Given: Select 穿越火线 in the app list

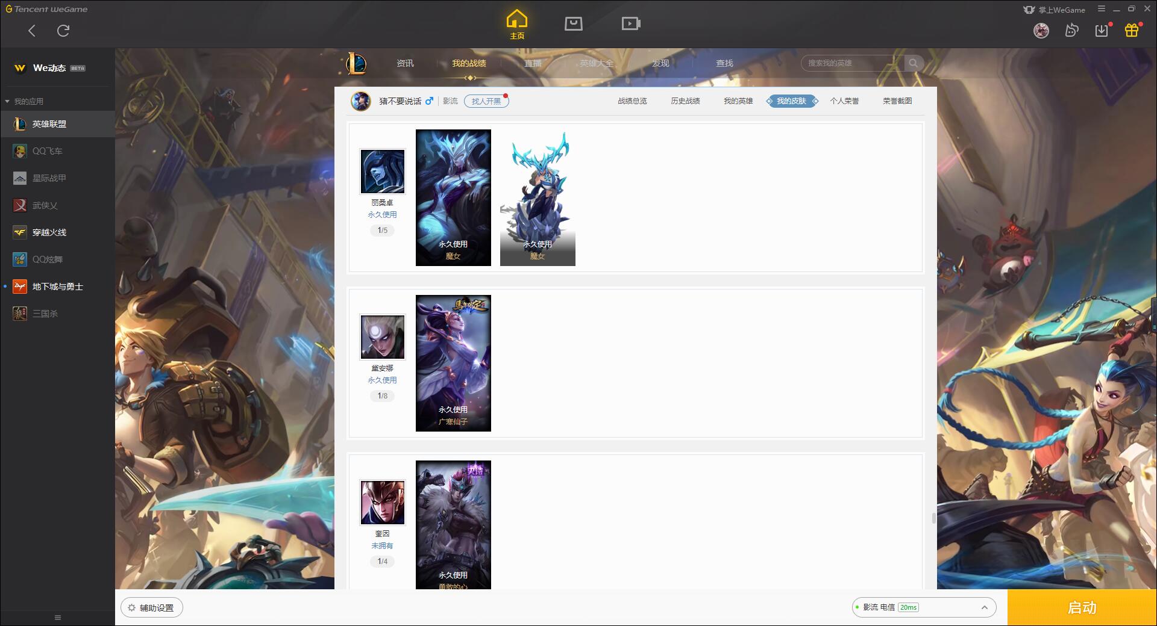Looking at the screenshot, I should point(57,232).
